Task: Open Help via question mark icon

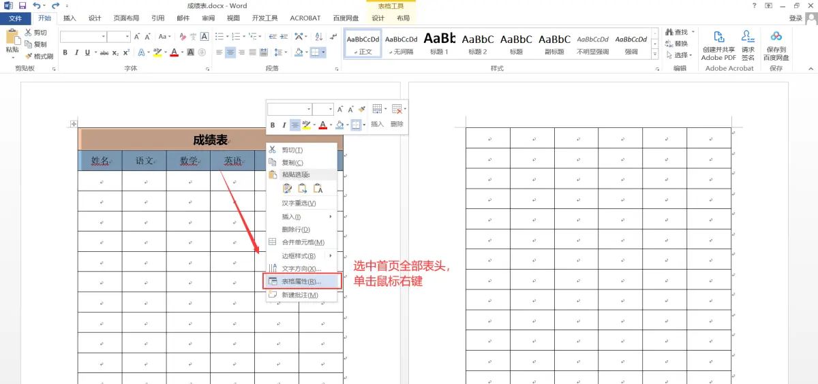Action: 754,5
